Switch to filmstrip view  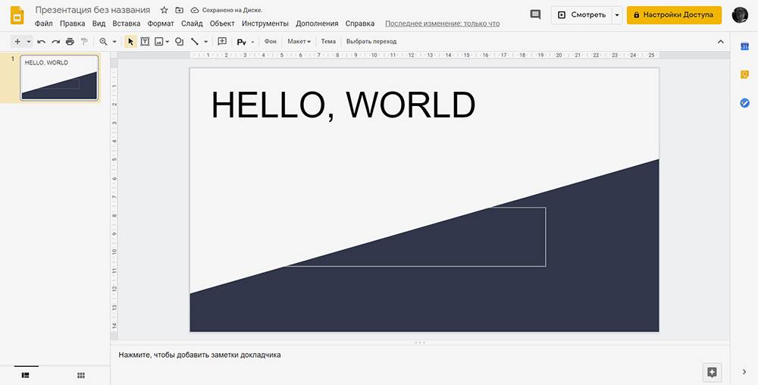click(x=26, y=375)
